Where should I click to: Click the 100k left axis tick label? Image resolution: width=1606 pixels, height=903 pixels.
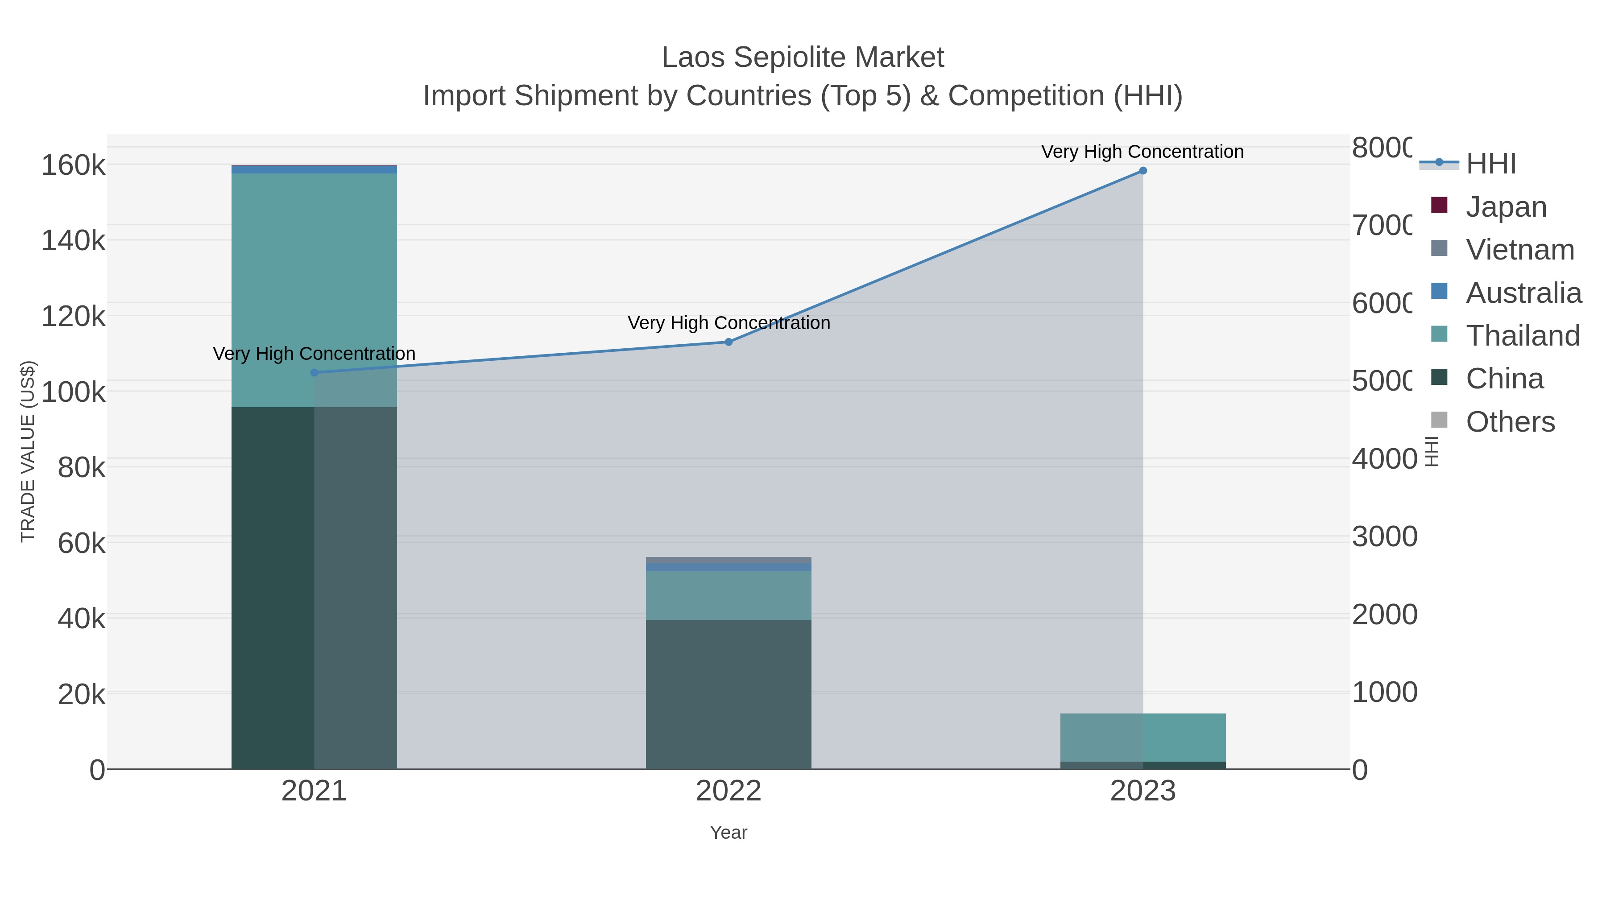click(73, 392)
